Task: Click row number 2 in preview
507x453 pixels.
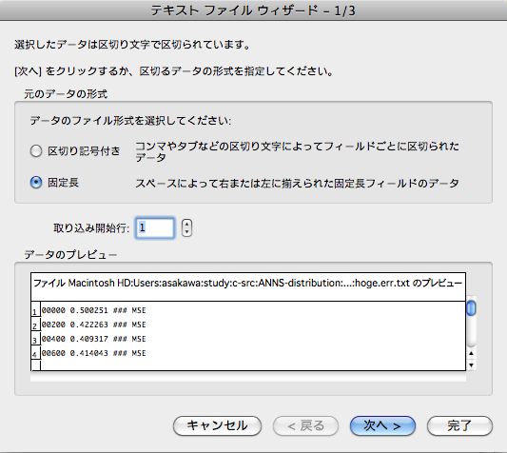Action: 35,325
